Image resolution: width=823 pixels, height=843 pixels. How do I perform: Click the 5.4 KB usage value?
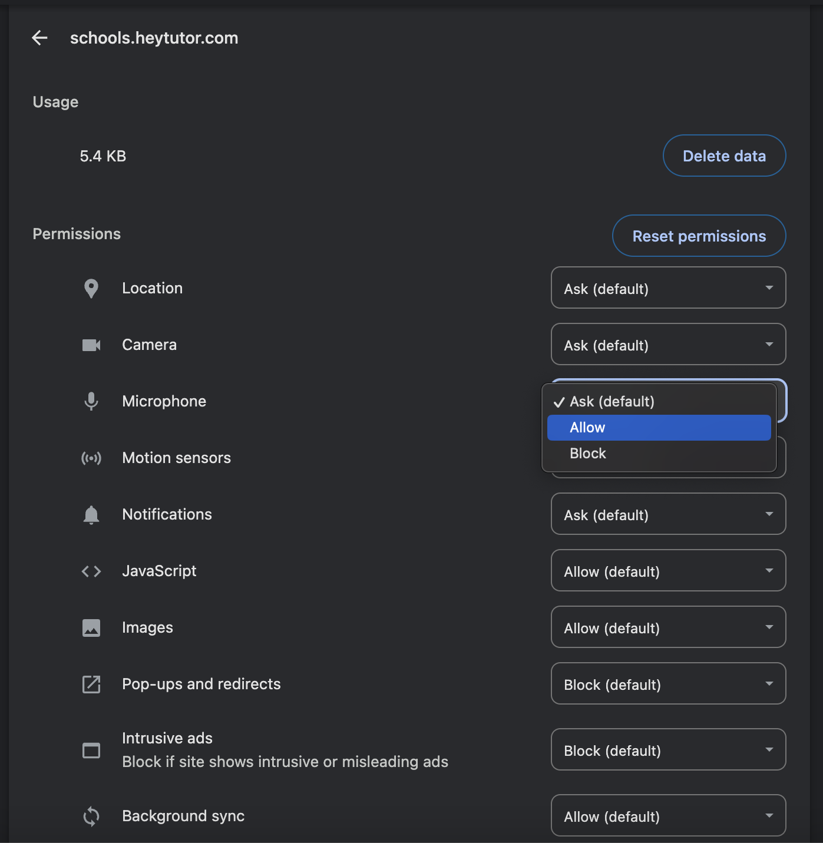(103, 156)
